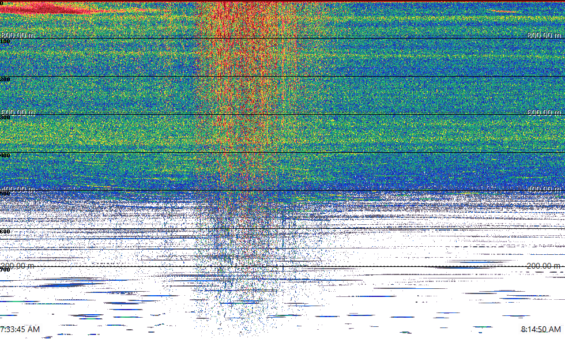
Task: Select the bold 200 range gridline label
Action: 5,79
